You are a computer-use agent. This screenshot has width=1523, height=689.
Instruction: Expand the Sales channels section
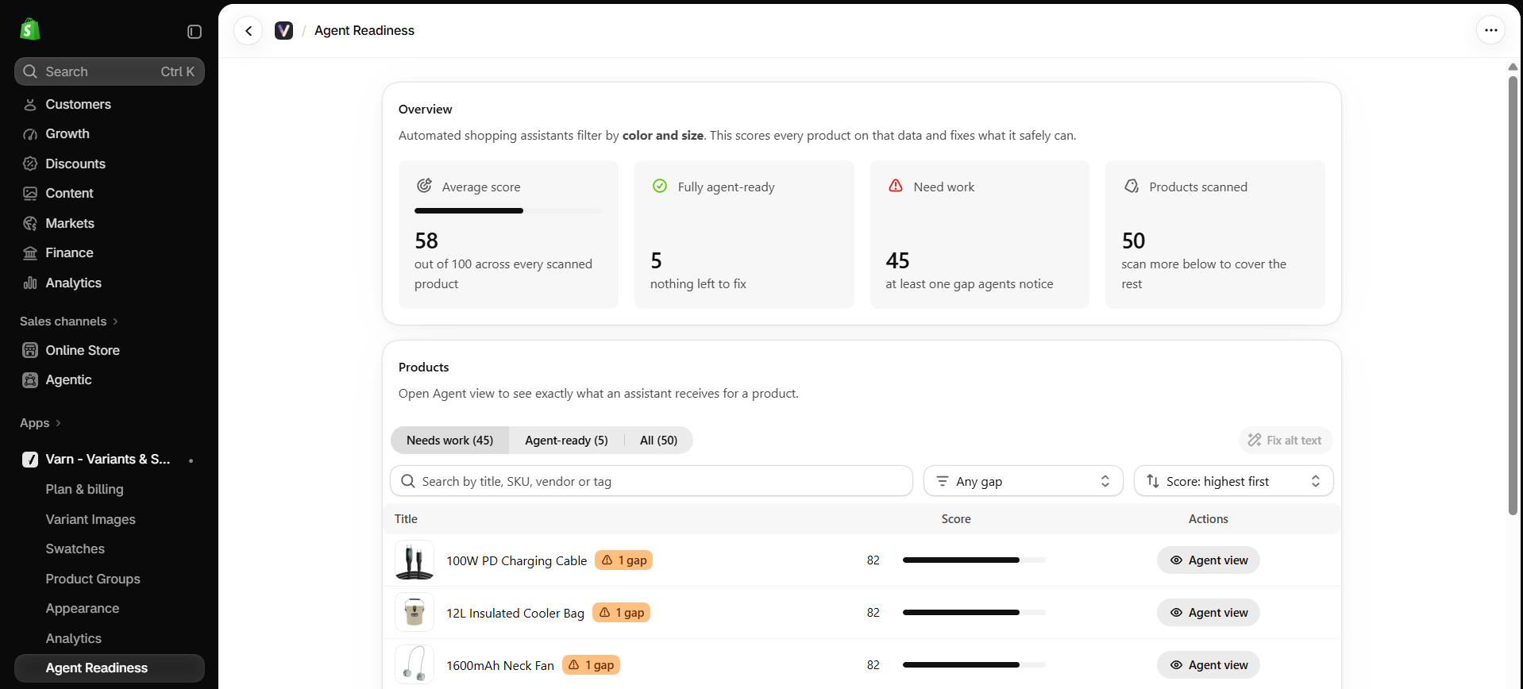(69, 321)
